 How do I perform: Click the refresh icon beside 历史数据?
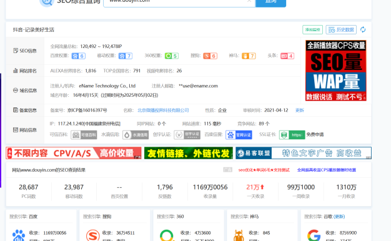[363, 30]
